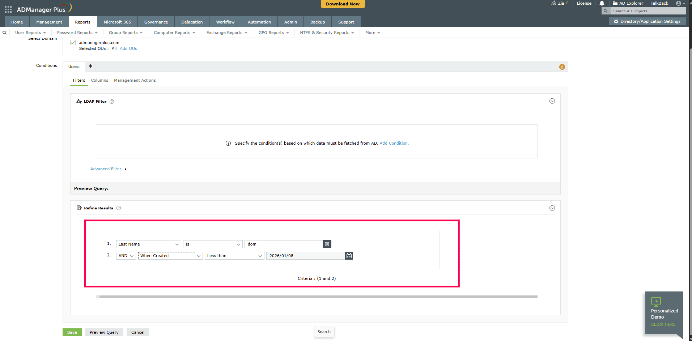Click the orange info icon in Conditions
The width and height of the screenshot is (692, 341).
click(x=562, y=67)
